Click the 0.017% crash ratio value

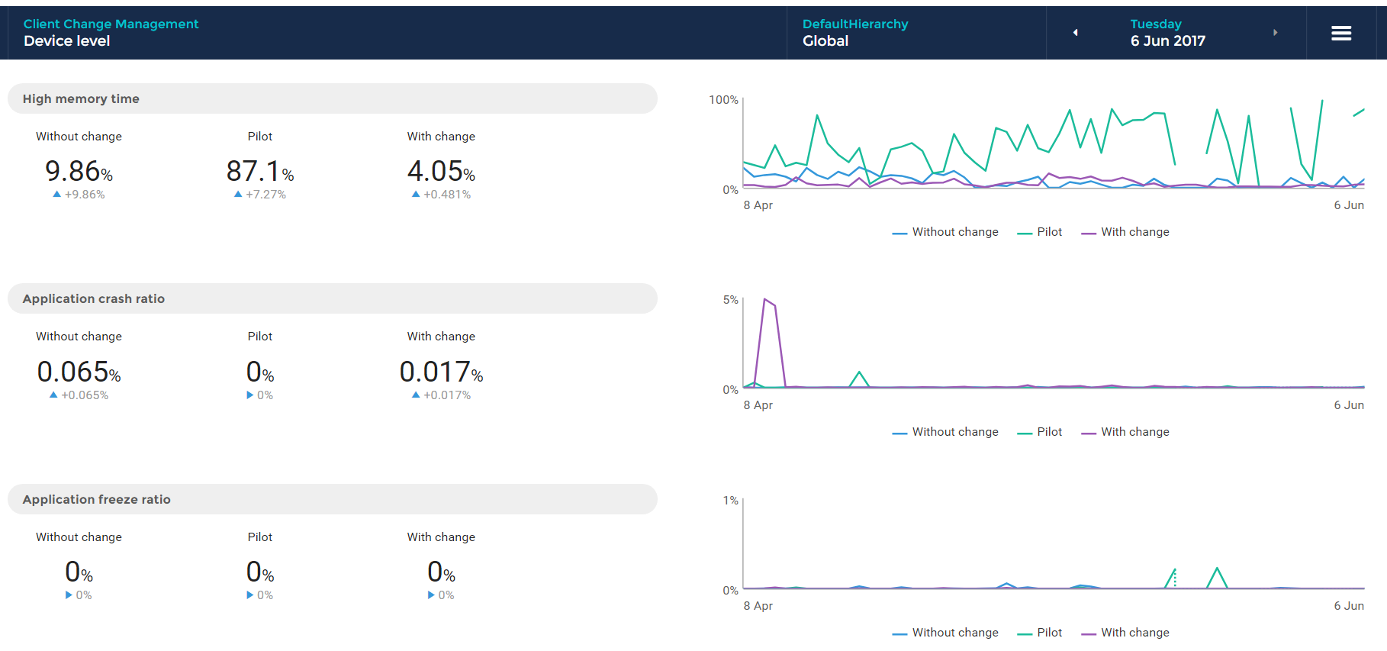(x=441, y=372)
